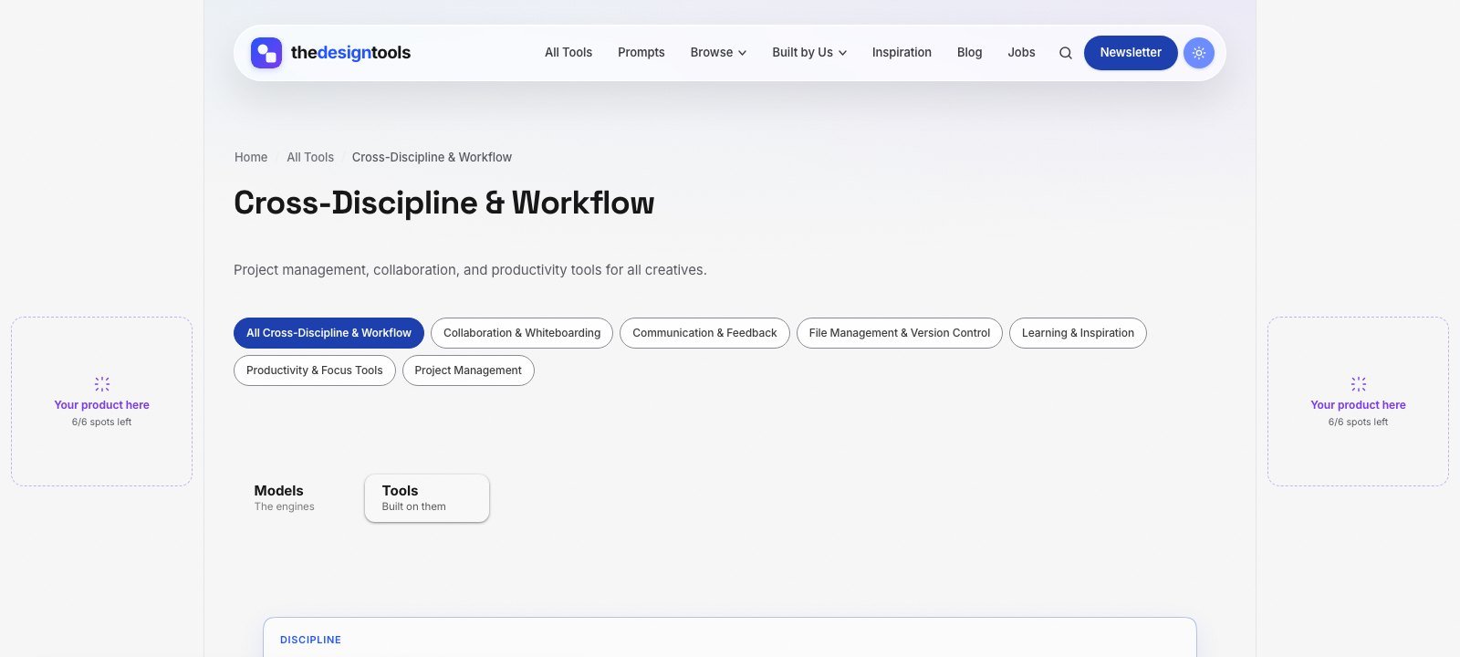Open the Inspiration nav link
This screenshot has height=657, width=1460.
coord(902,53)
